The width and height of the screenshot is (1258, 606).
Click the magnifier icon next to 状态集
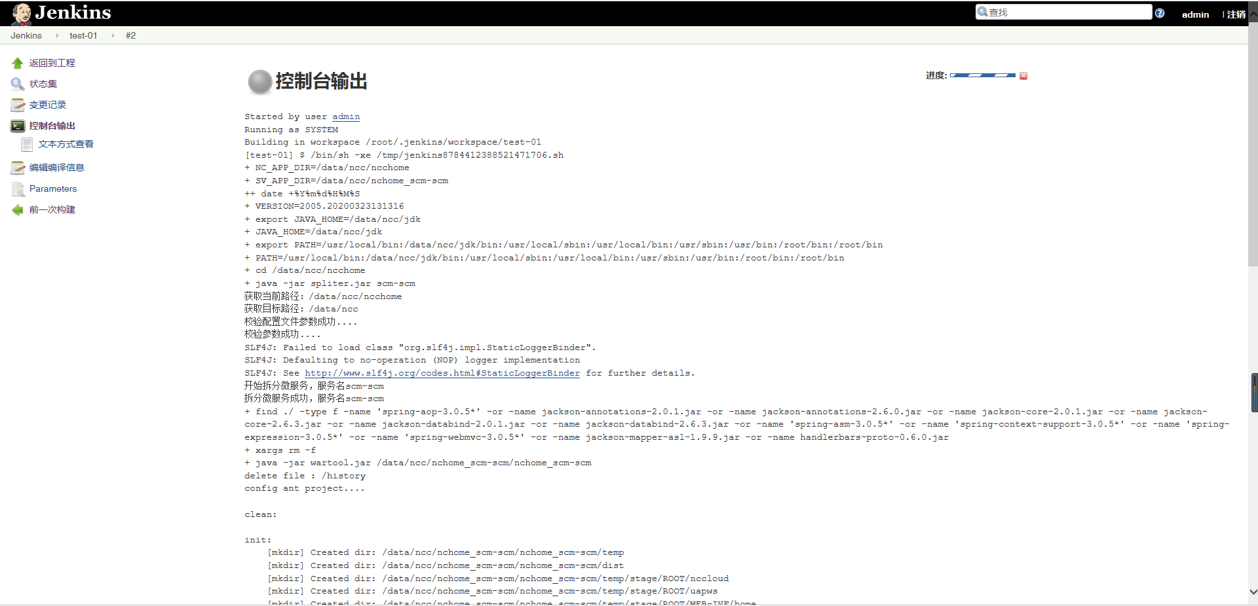(18, 84)
